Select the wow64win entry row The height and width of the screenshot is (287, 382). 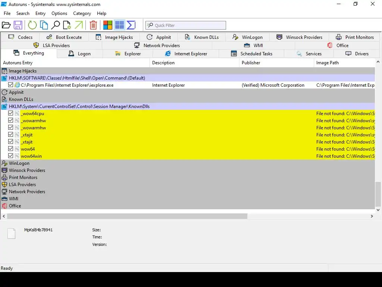coord(188,156)
